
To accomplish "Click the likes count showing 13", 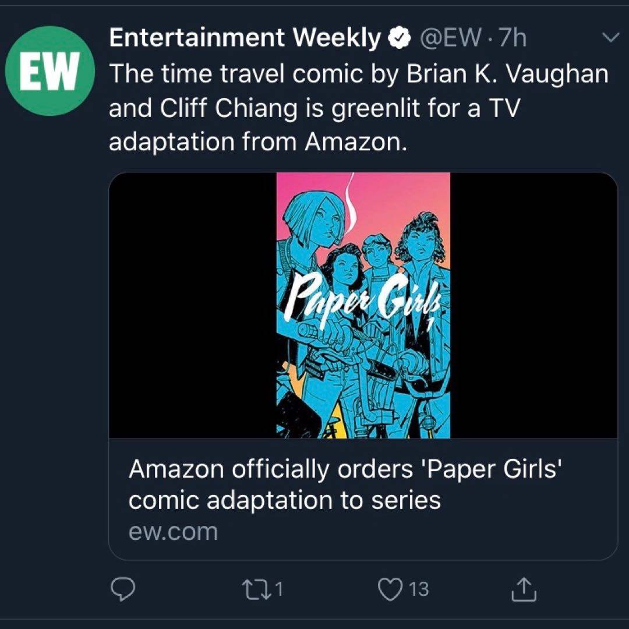I will (419, 589).
